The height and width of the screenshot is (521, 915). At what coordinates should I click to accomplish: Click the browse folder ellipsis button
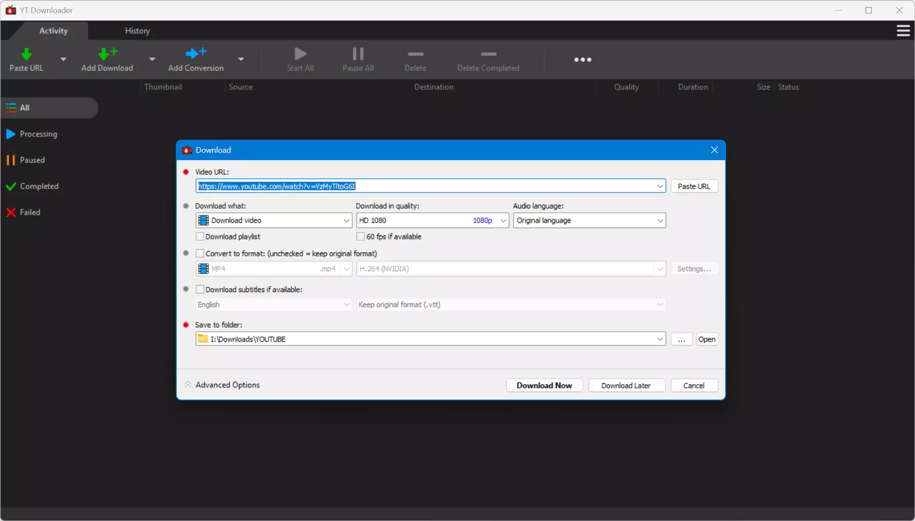pos(682,339)
